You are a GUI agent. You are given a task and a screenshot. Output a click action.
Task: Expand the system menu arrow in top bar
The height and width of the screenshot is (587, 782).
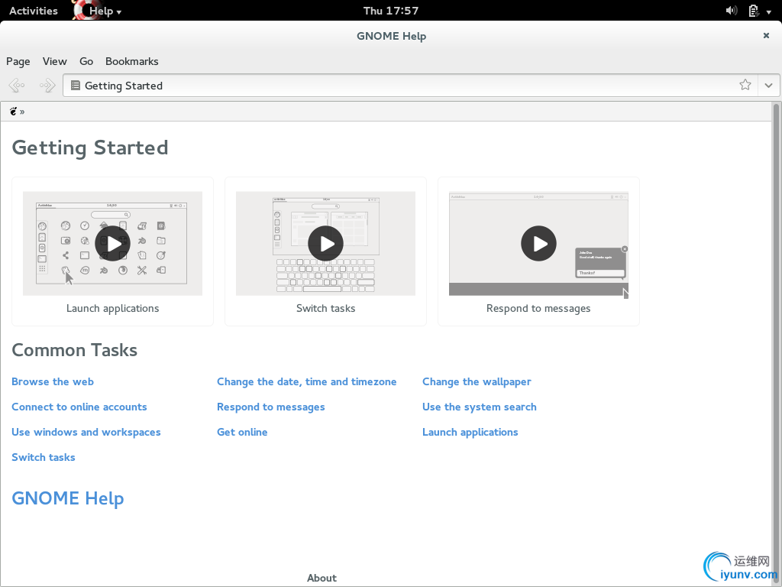coord(769,11)
